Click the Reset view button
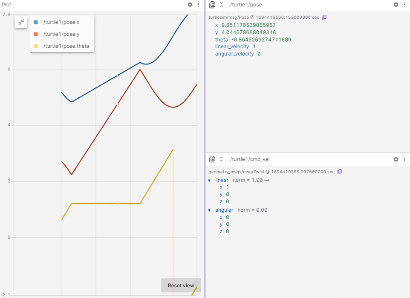This screenshot has height=298, width=410. pyautogui.click(x=181, y=286)
